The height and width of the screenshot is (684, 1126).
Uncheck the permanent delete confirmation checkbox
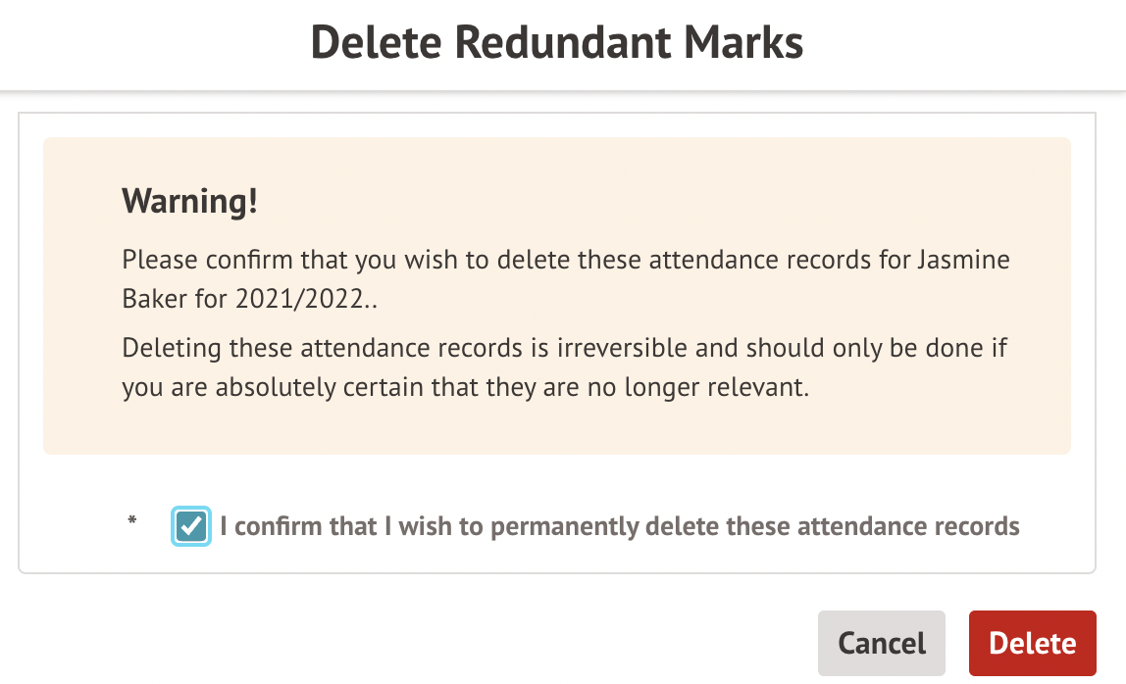[191, 526]
